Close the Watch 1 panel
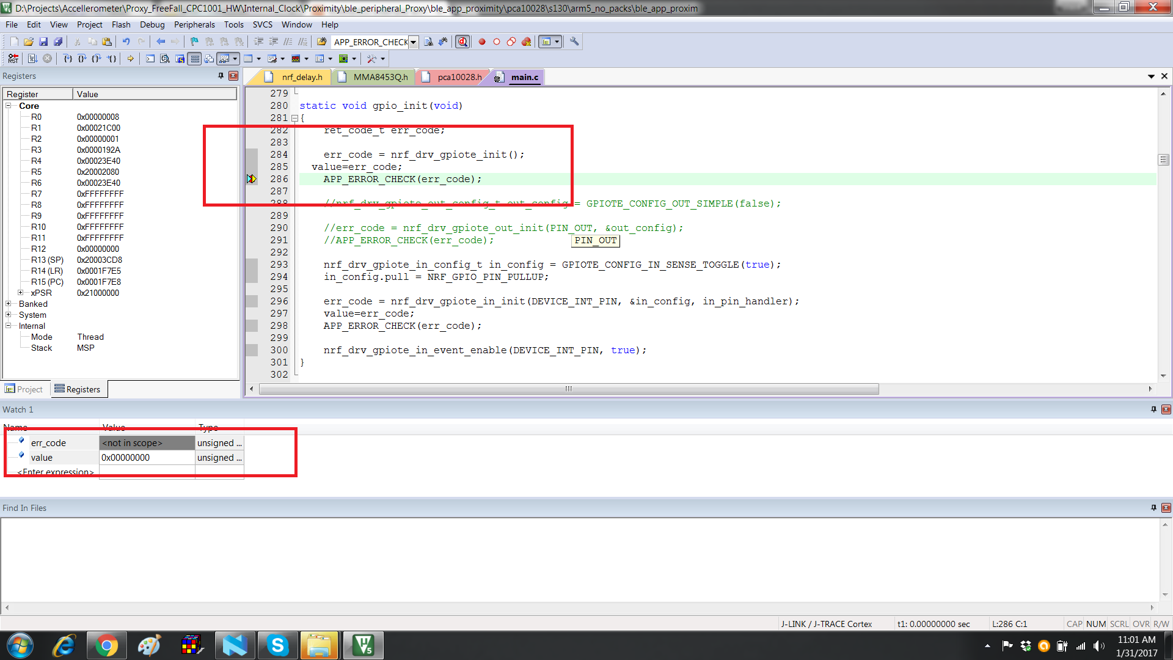Screen dimensions: 1173x660 [1166, 409]
